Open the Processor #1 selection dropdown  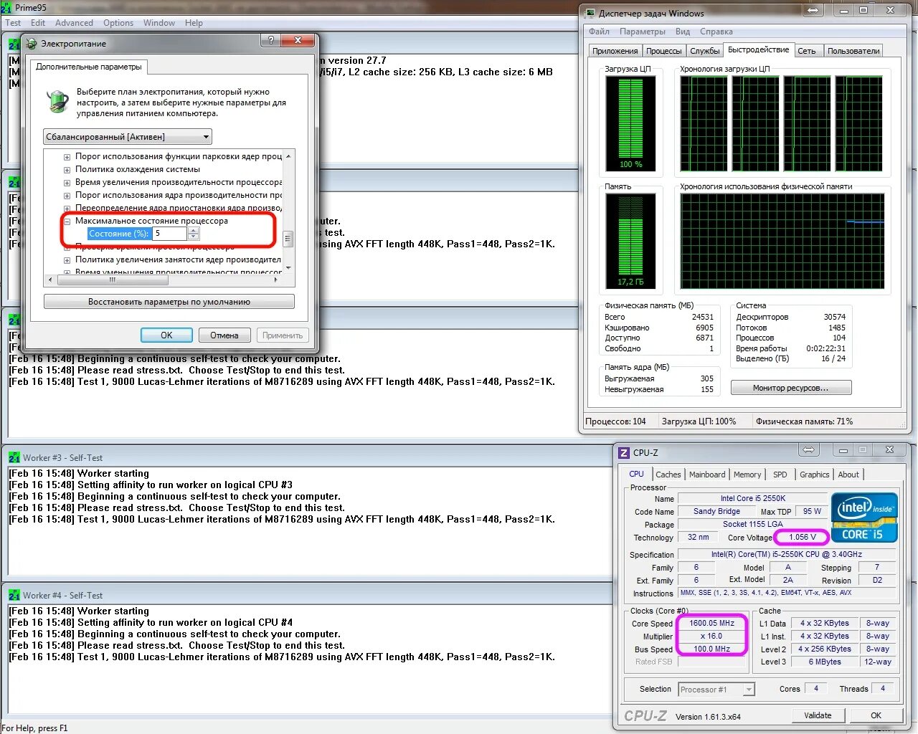[716, 690]
